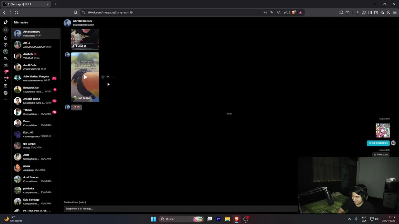Reload the TikTok page

click(17, 12)
